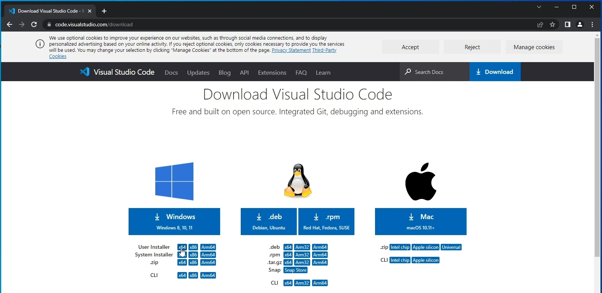Download User Installer x86
Viewport: 602px width, 293px height.
(x=193, y=247)
